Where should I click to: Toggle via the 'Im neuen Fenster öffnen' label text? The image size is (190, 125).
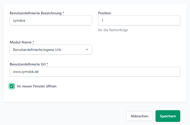[37, 86]
